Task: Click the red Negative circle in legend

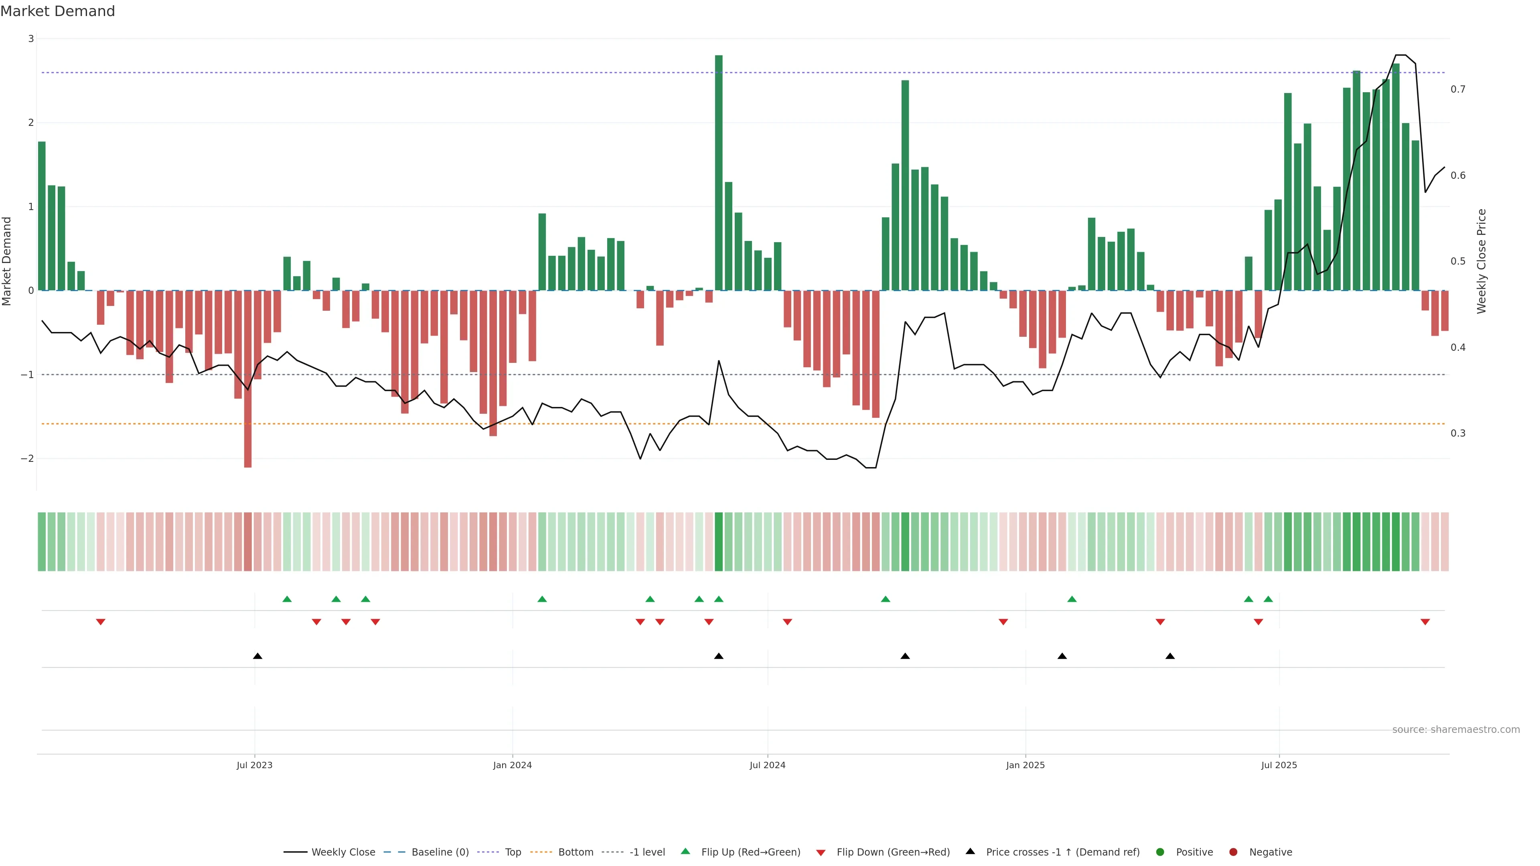Action: [1233, 852]
